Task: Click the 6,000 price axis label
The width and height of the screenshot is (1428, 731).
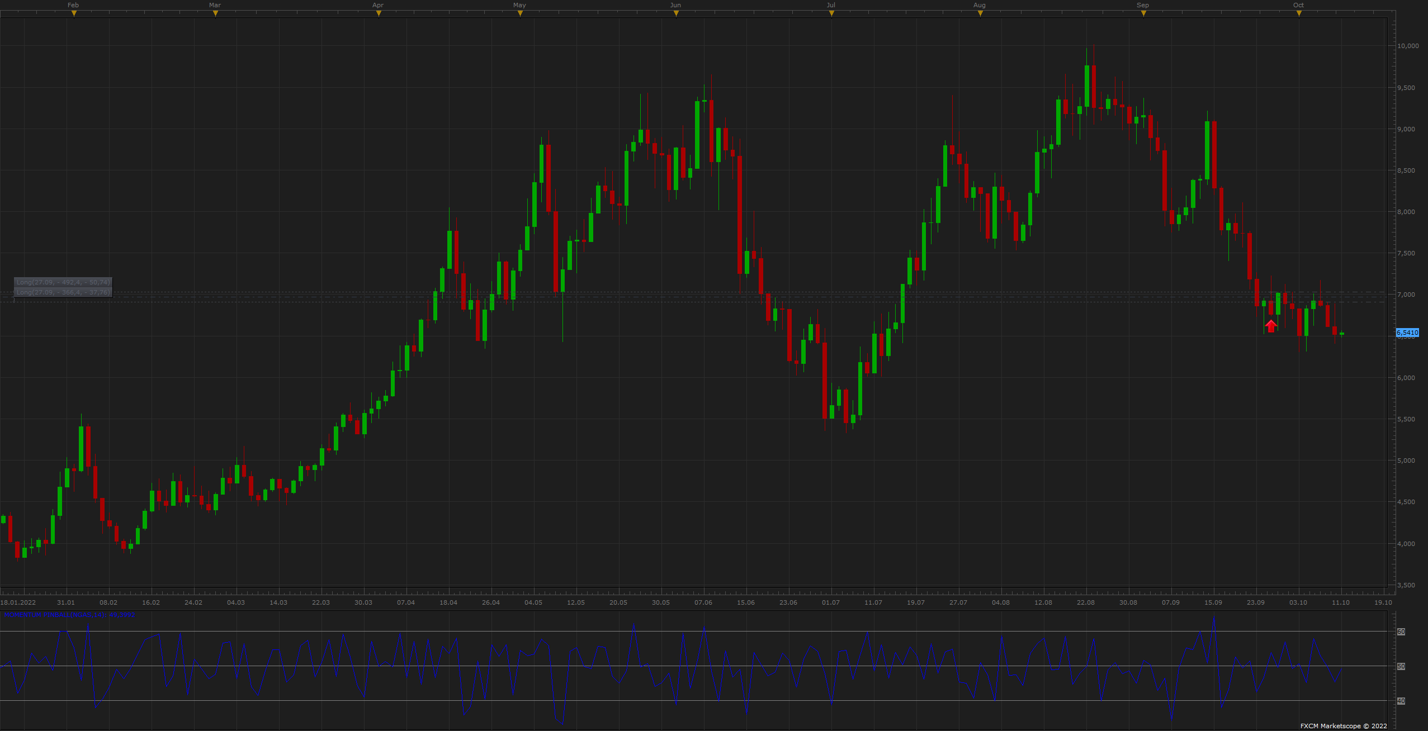Action: (1406, 378)
